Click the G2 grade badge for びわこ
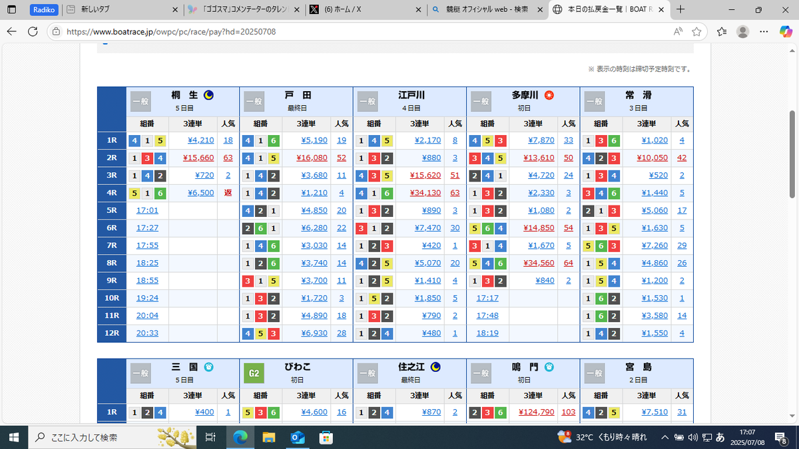This screenshot has width=799, height=449. 254,373
